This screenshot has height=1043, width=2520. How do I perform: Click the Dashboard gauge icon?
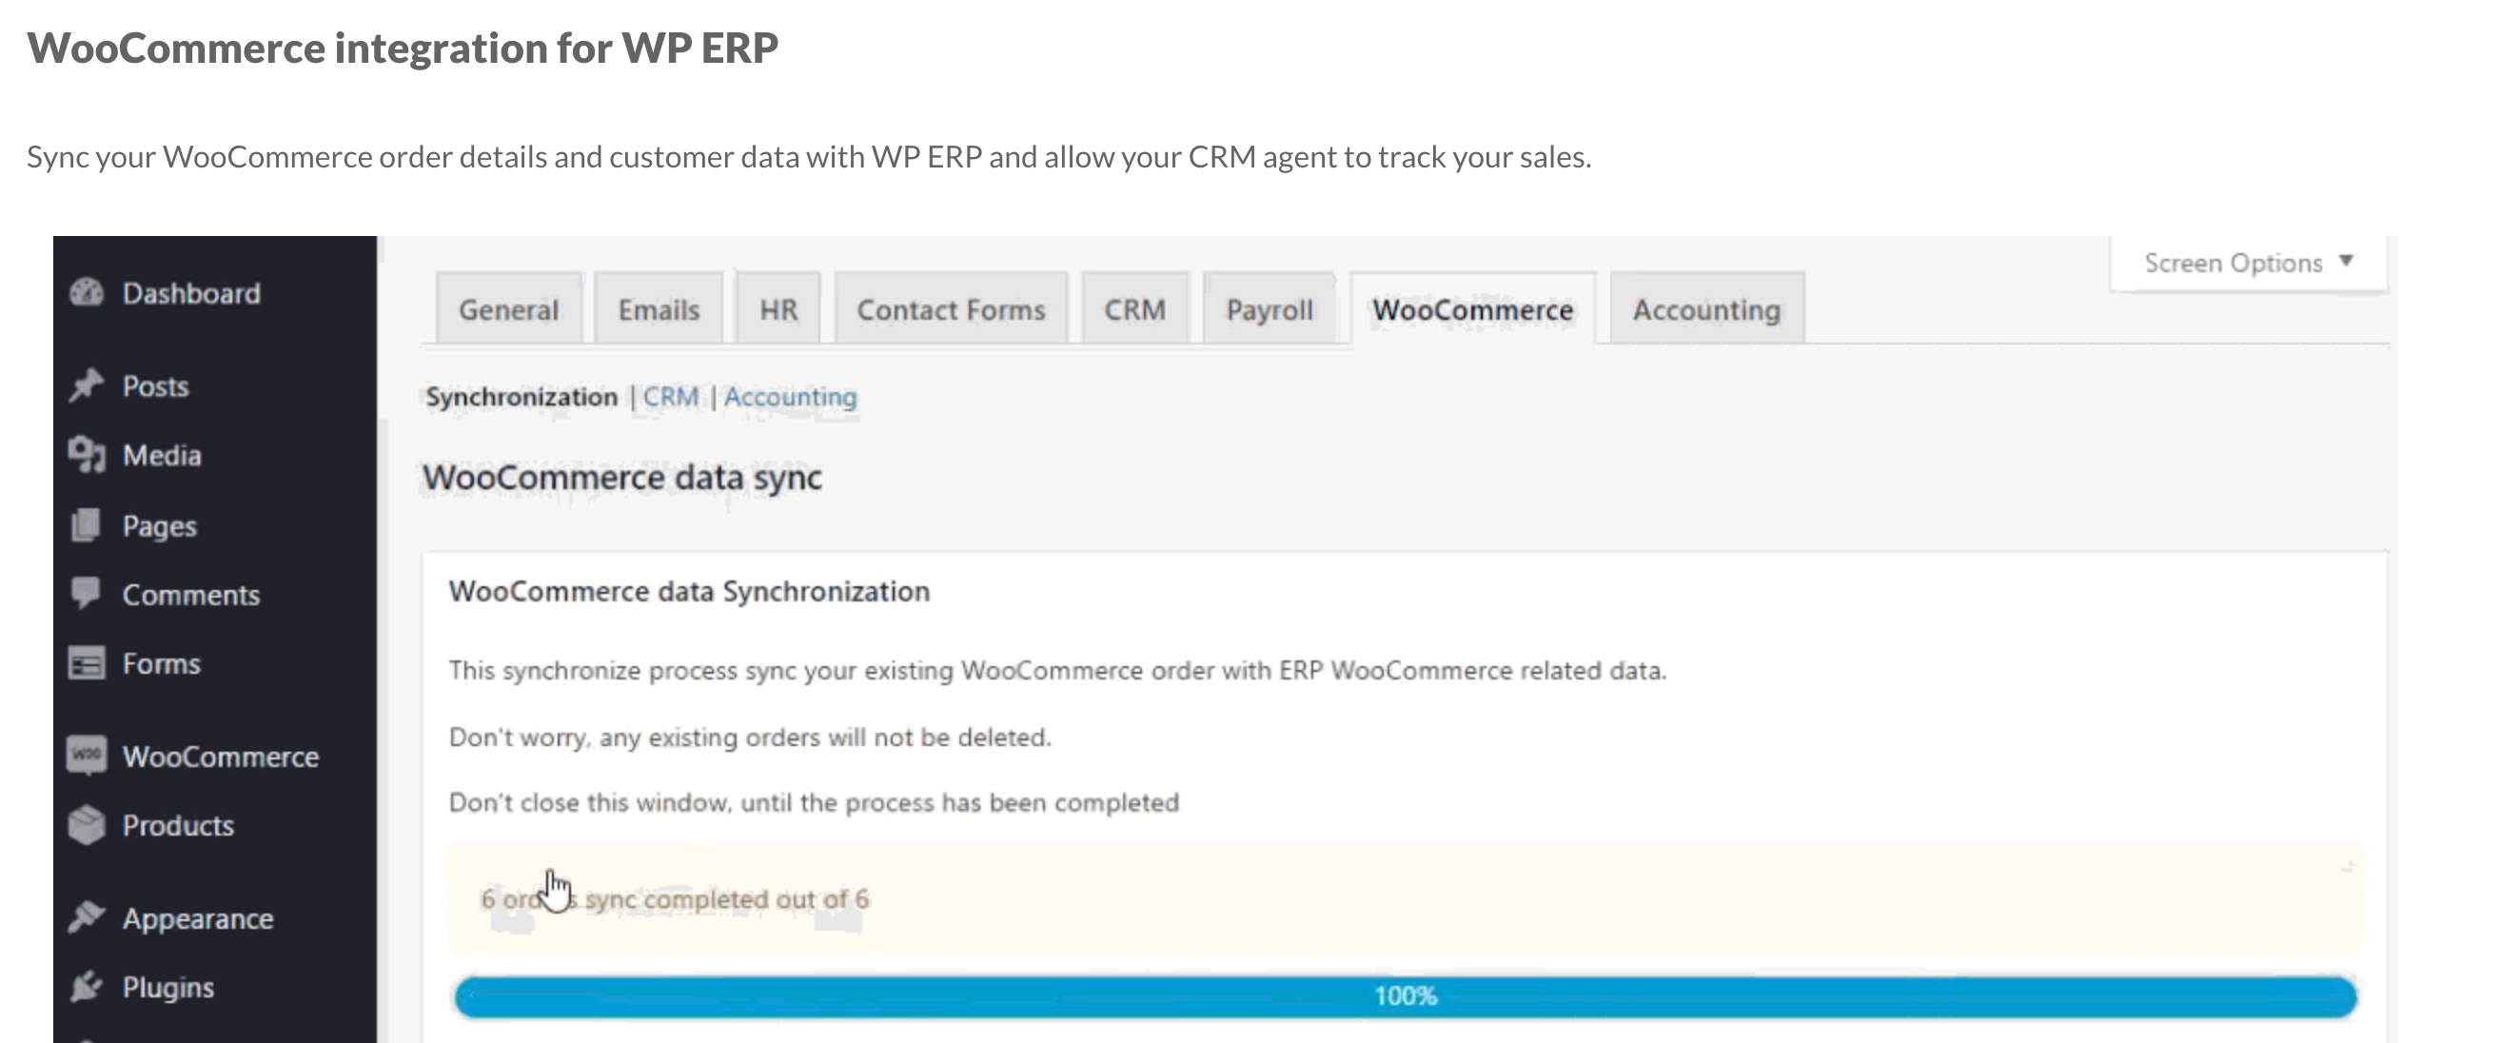[x=86, y=292]
